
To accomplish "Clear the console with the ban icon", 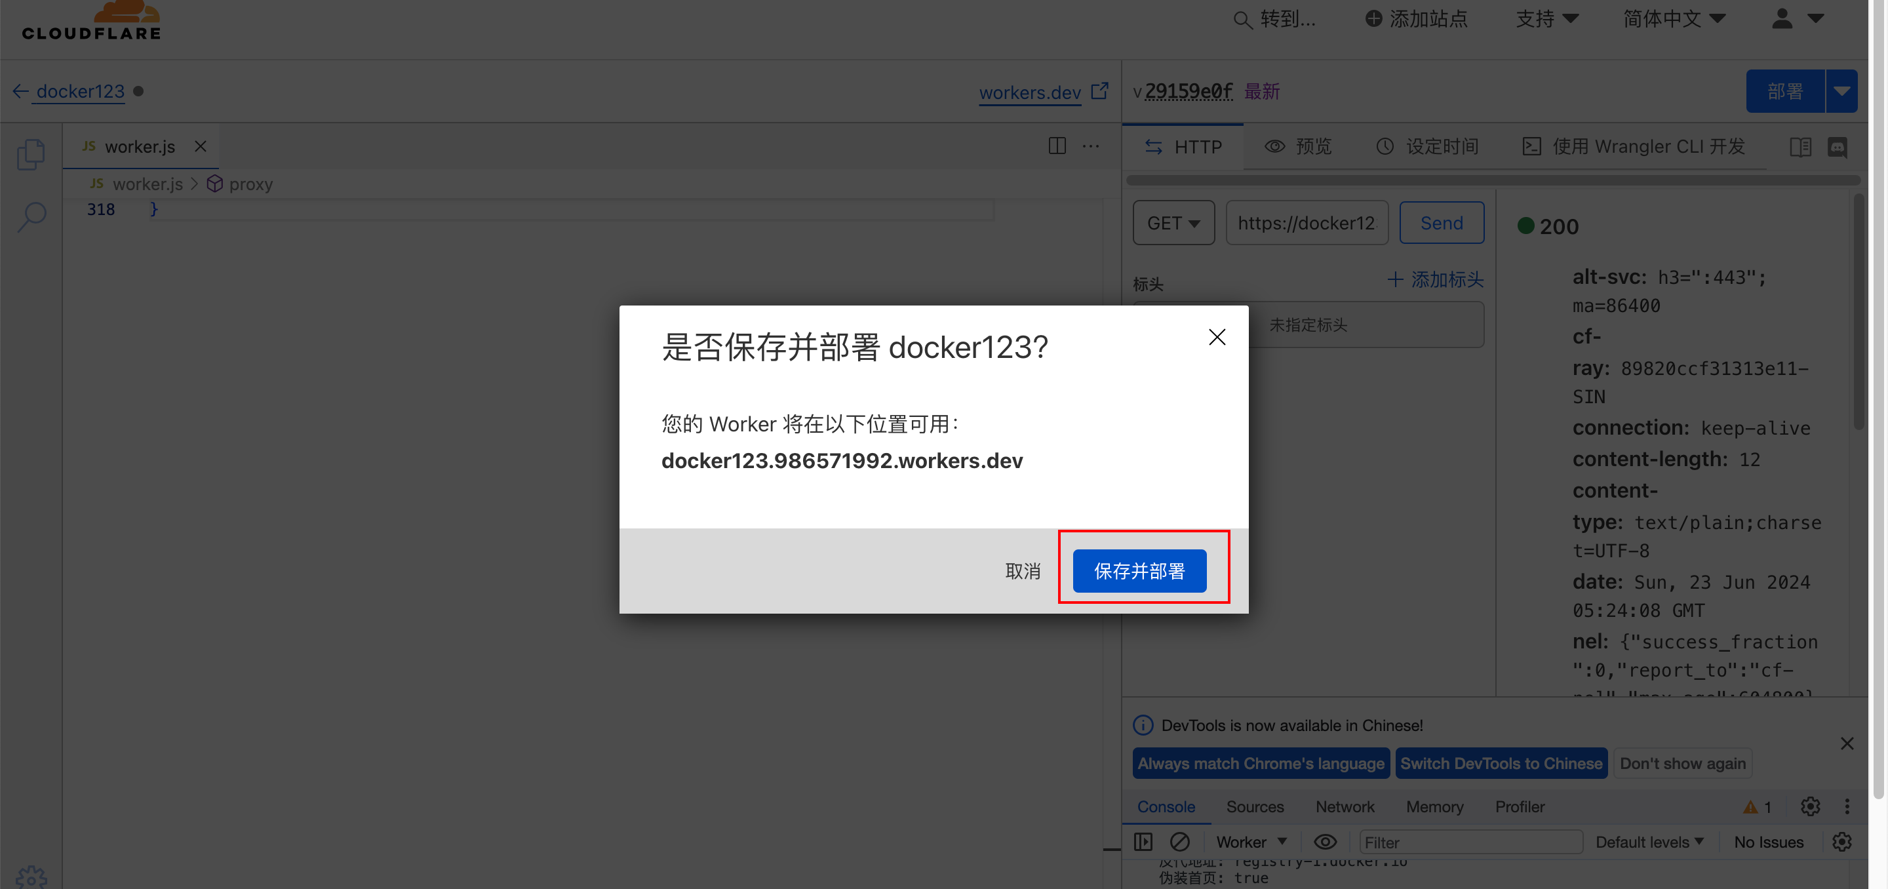I will [1180, 841].
